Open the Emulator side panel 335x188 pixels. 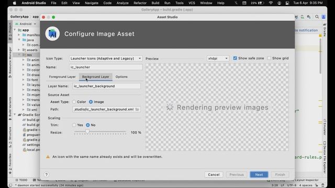pos(325,127)
